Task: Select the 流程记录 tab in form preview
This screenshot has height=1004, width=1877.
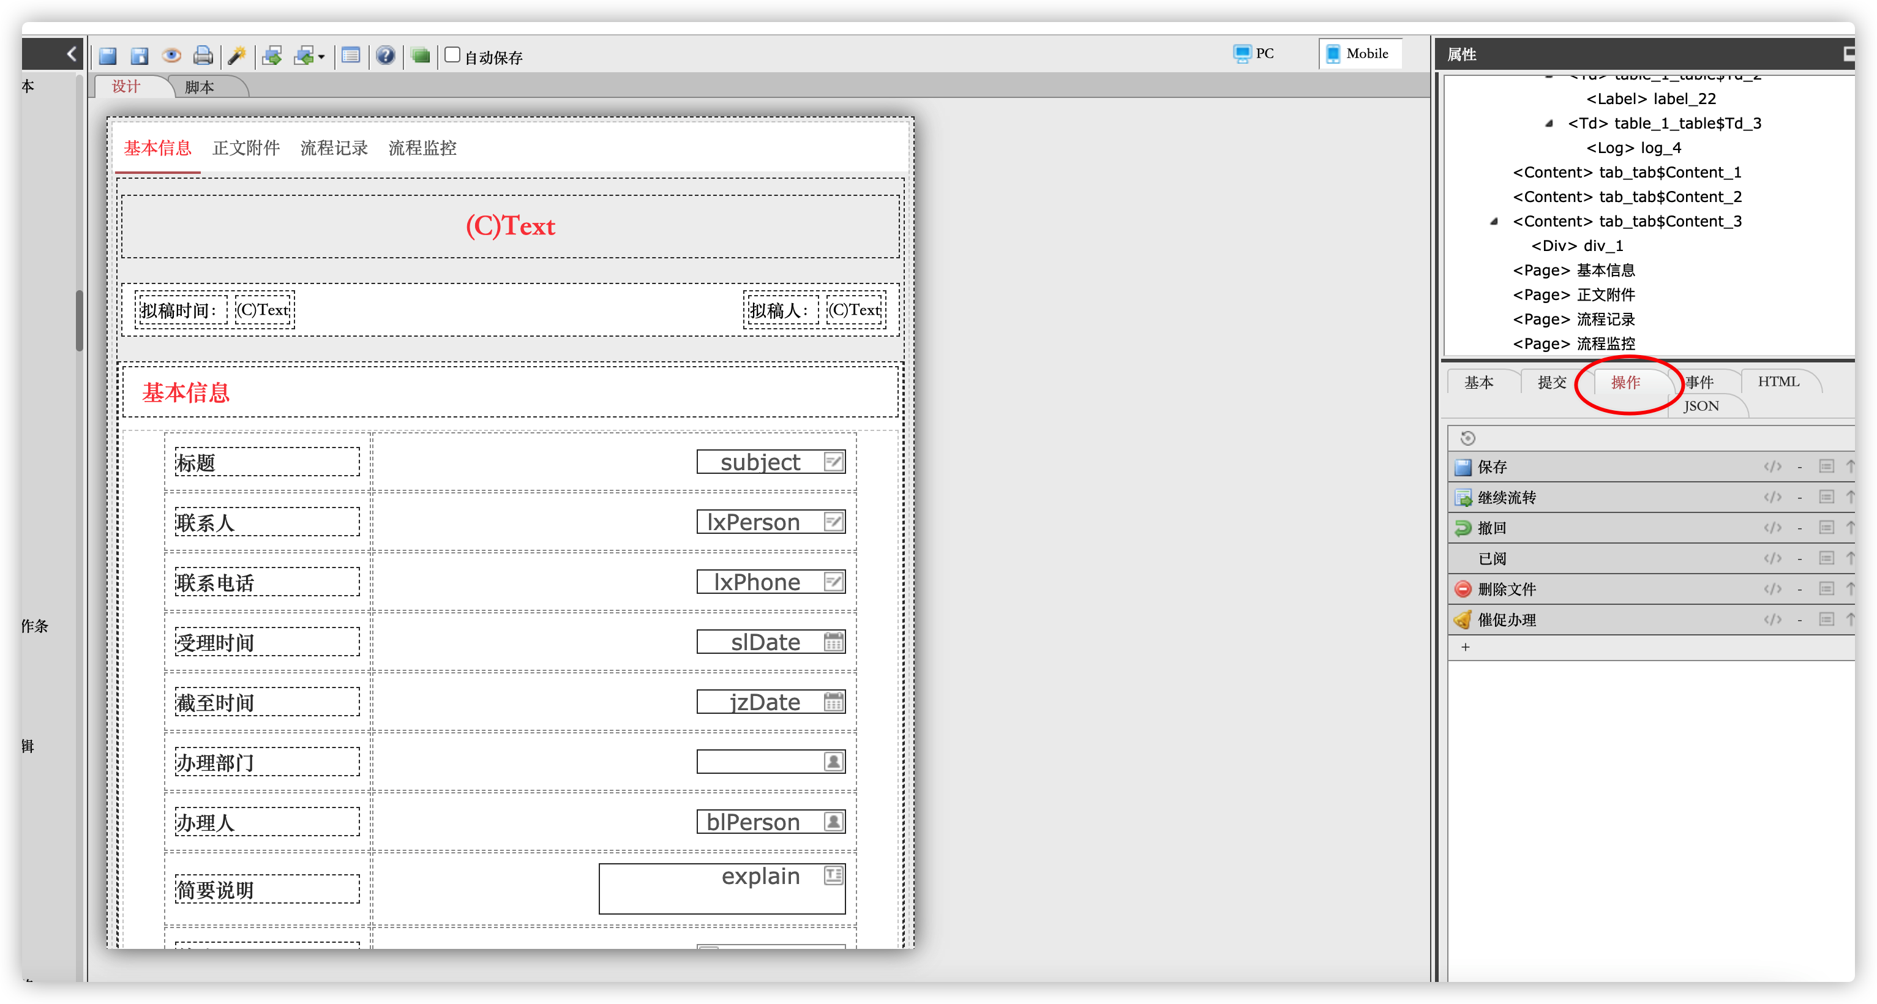Action: click(334, 149)
